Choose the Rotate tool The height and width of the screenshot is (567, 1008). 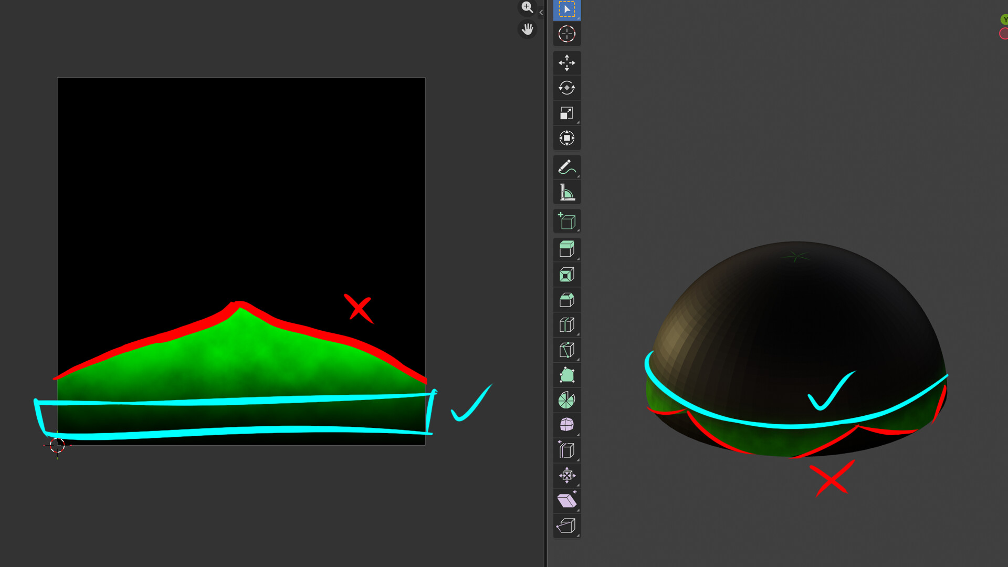point(566,88)
